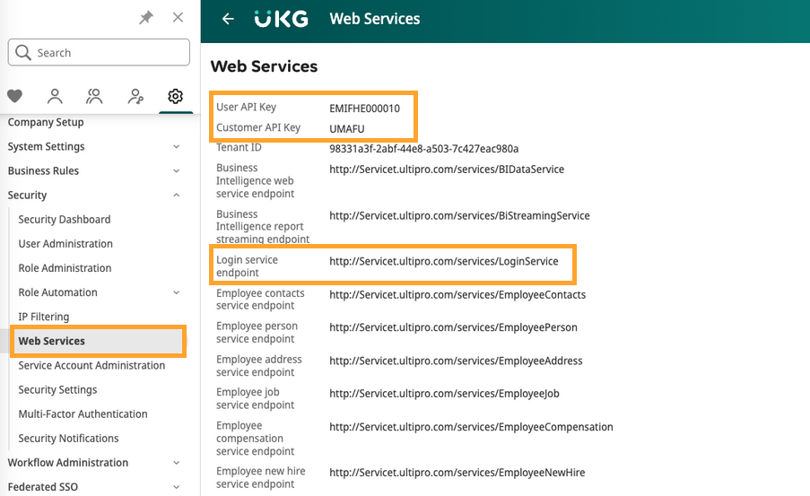Open Role Administration
The width and height of the screenshot is (810, 496).
[x=65, y=268]
